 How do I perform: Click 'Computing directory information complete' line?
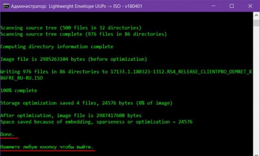tap(57, 47)
